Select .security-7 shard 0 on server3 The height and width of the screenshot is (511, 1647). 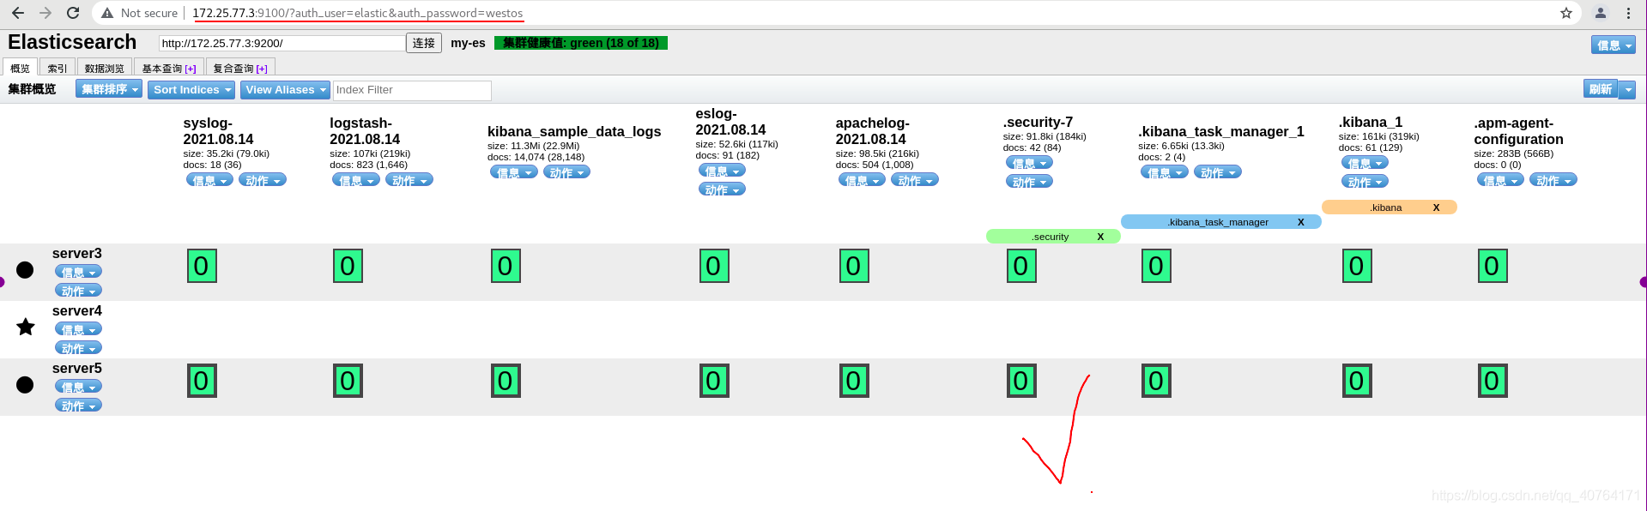point(1021,266)
